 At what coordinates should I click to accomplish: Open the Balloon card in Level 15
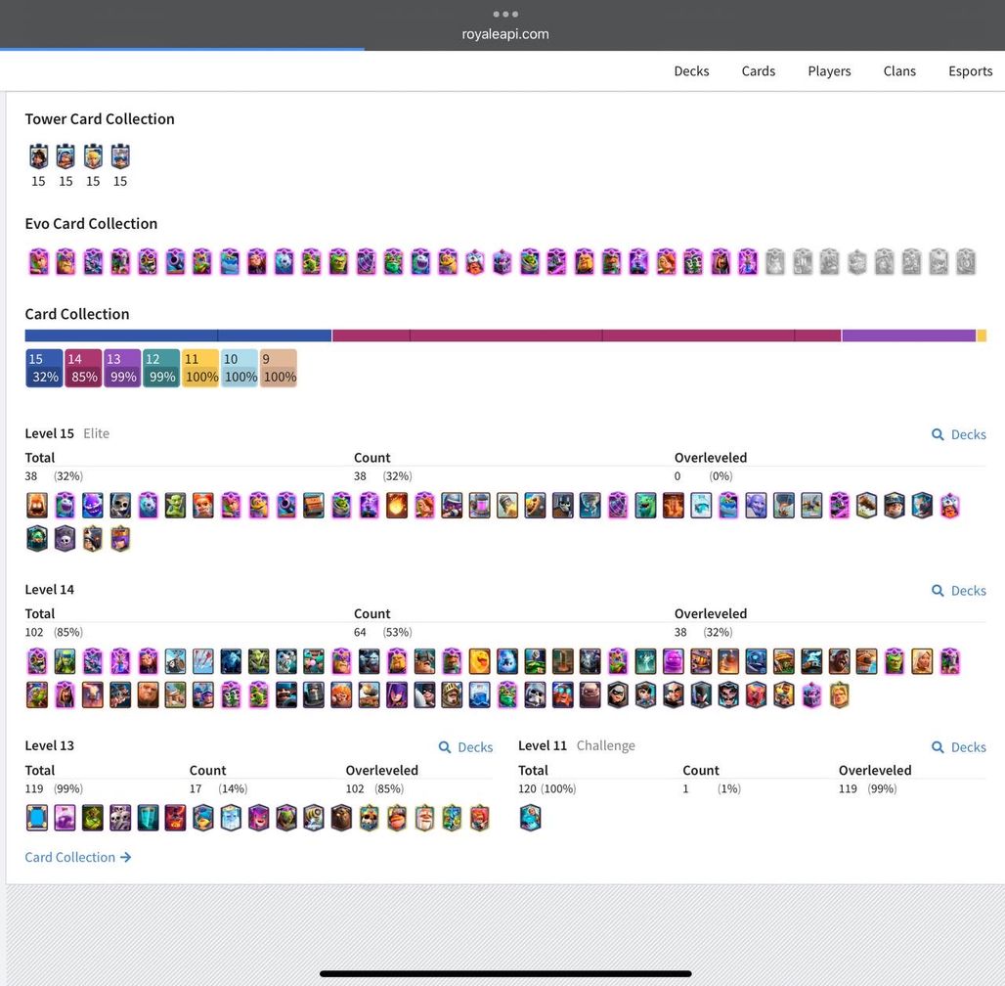784,506
